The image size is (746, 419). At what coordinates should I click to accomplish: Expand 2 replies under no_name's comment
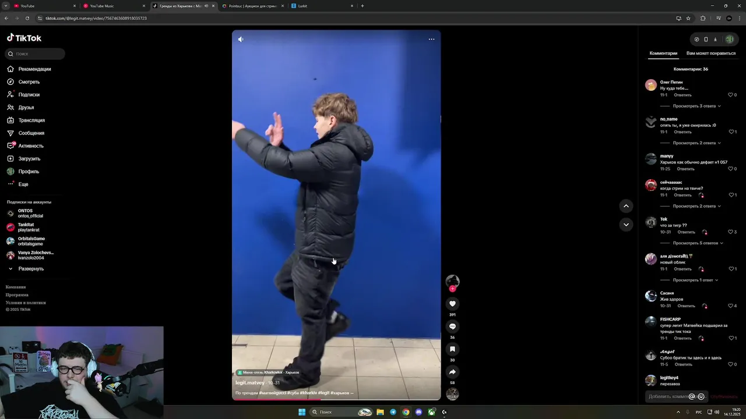point(696,143)
